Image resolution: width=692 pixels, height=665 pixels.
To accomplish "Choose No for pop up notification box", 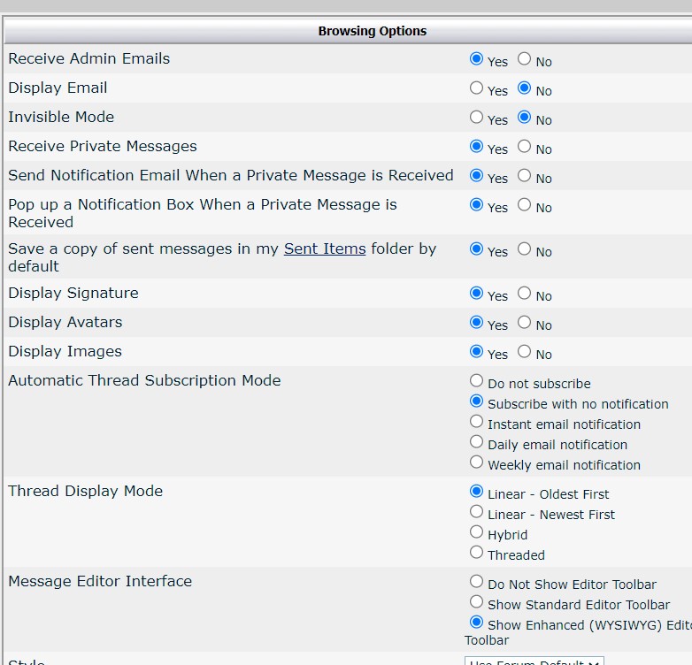I will click(x=525, y=205).
